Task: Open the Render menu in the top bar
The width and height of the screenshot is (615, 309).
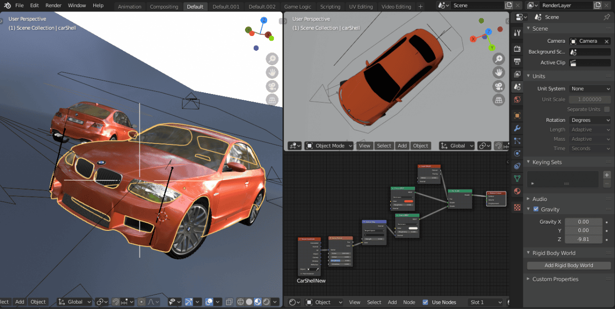Action: [x=53, y=5]
